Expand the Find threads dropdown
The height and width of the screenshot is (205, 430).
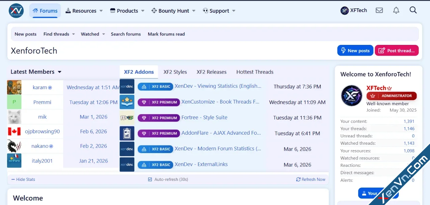[x=73, y=34]
